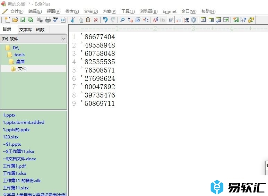Paste from the clipboard
This screenshot has width=268, height=196.
coord(88,20)
